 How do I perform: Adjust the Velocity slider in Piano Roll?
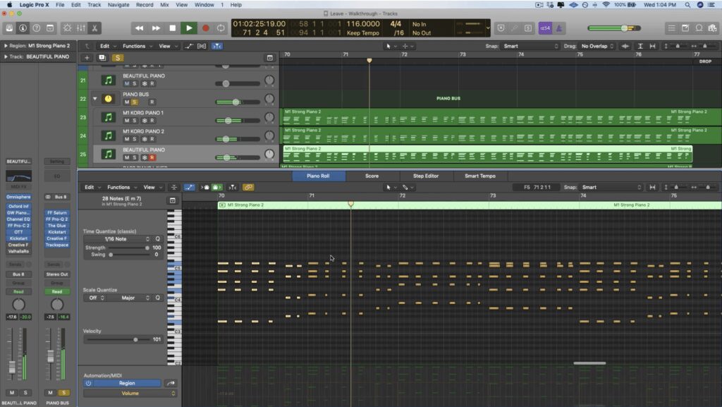(118, 339)
